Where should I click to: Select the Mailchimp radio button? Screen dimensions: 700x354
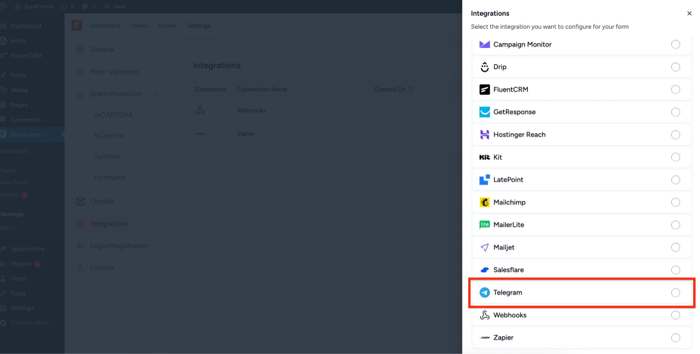click(675, 202)
